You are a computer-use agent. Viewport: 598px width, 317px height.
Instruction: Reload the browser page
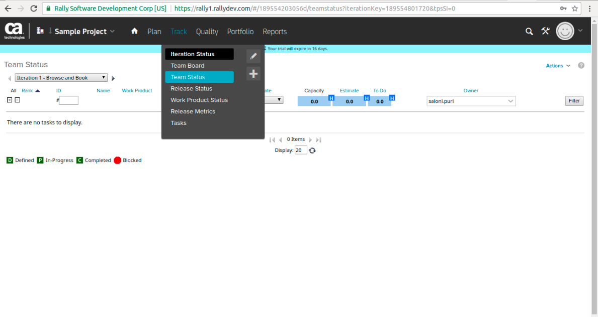click(x=34, y=9)
